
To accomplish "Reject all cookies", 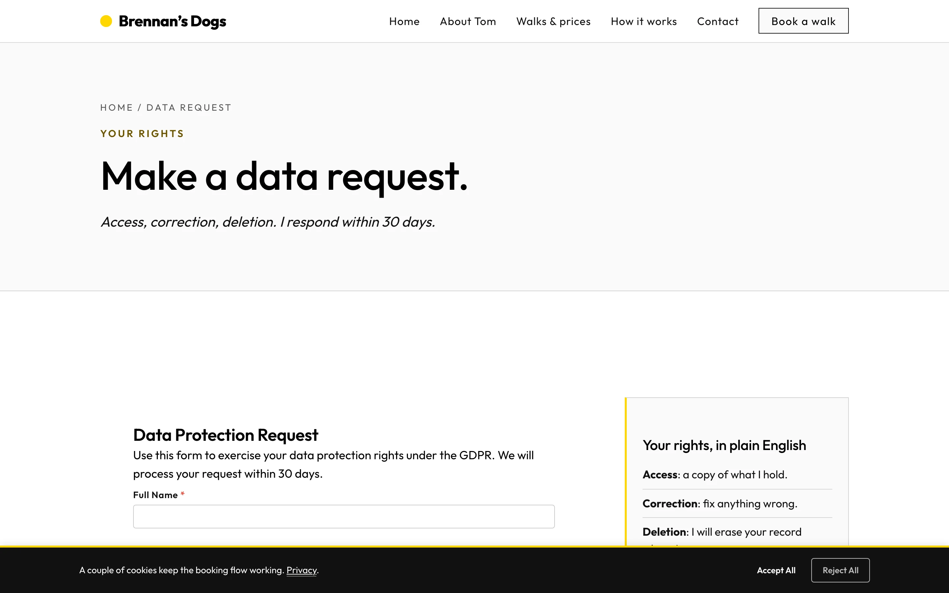I will [840, 570].
